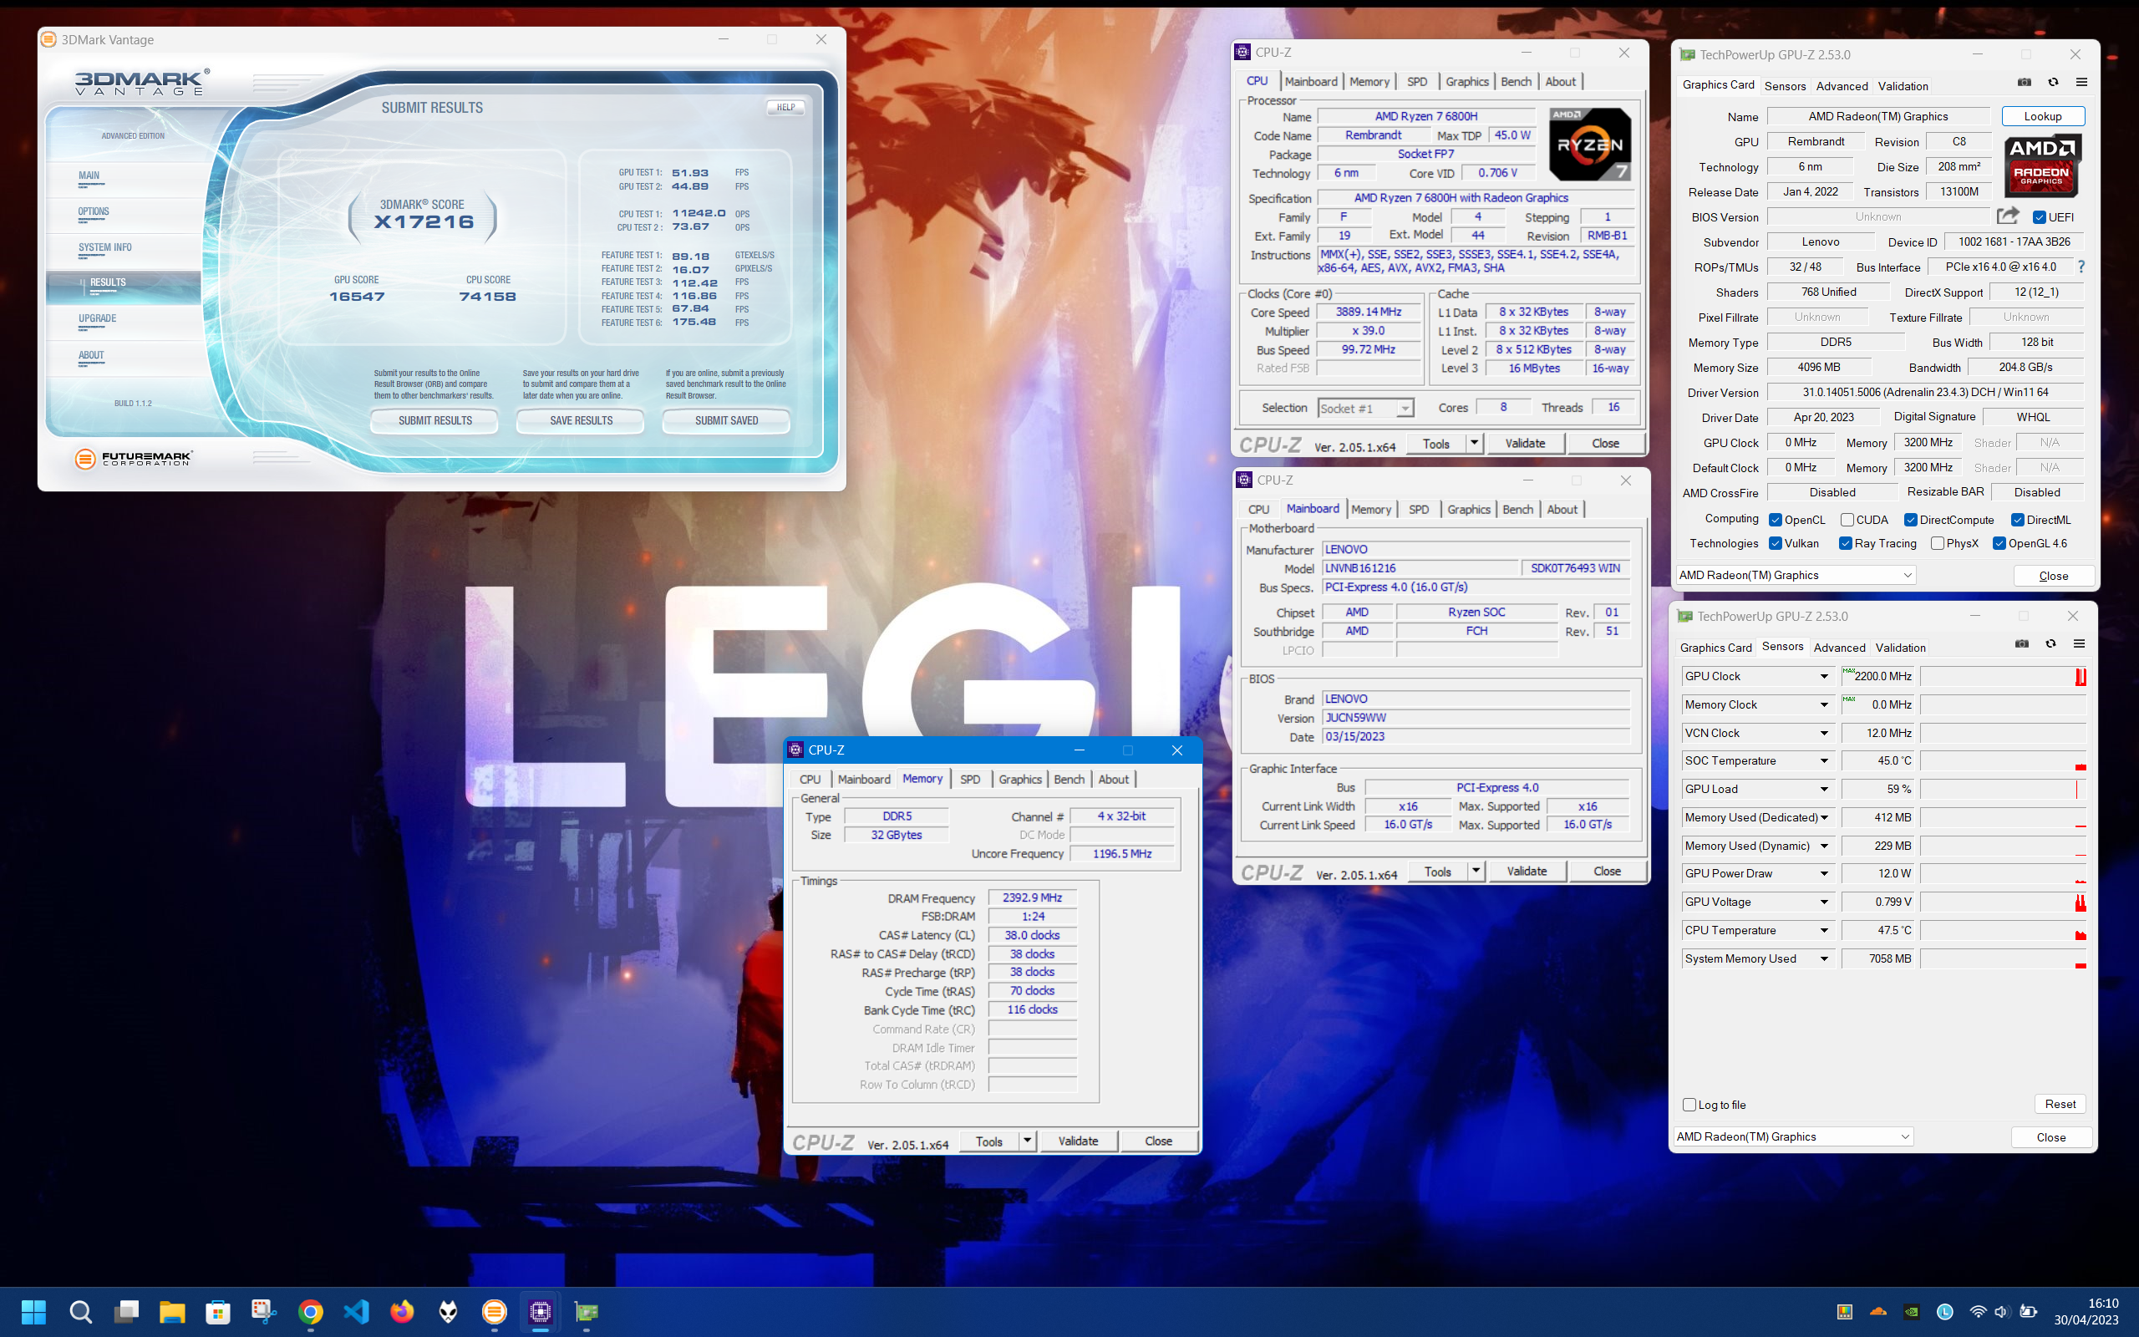
Task: Expand the GPU Load sensor dropdown
Action: click(1823, 789)
